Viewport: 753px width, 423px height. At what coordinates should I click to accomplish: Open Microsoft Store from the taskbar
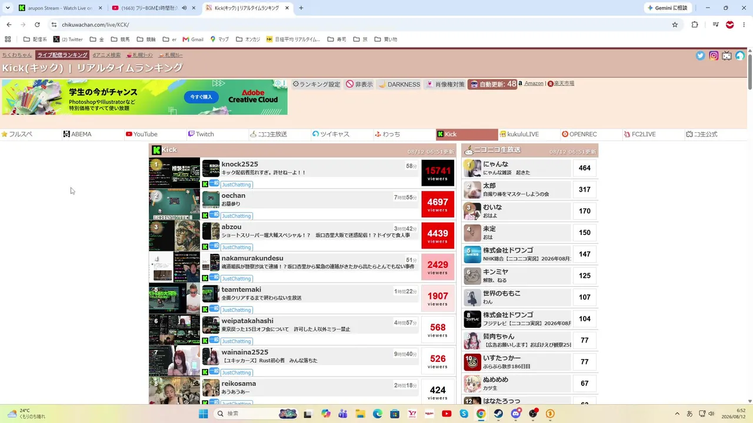[395, 414]
